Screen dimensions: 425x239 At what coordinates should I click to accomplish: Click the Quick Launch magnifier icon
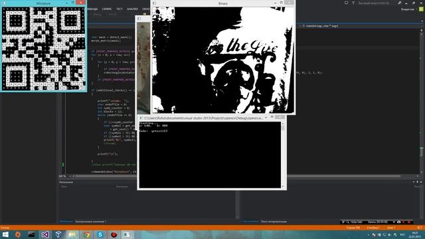pyautogui.click(x=400, y=3)
